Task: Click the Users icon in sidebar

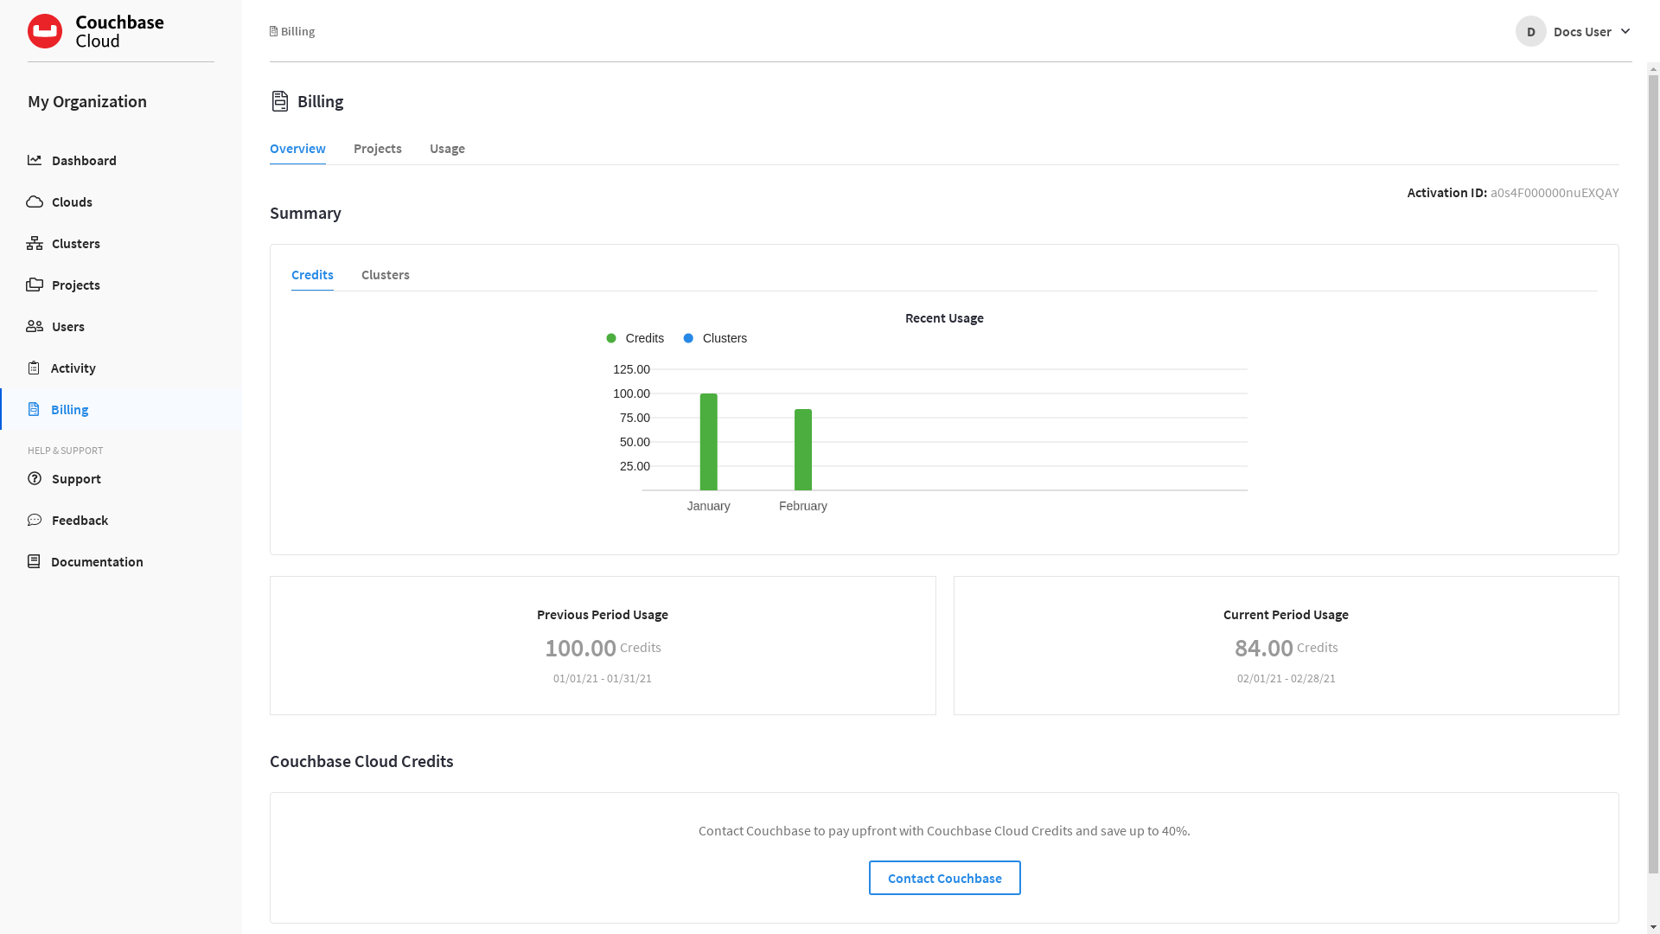Action: click(35, 325)
